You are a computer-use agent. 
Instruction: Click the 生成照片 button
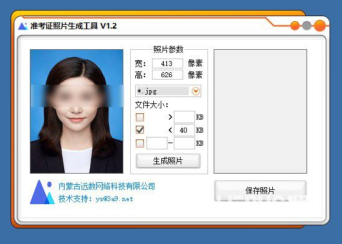point(168,161)
